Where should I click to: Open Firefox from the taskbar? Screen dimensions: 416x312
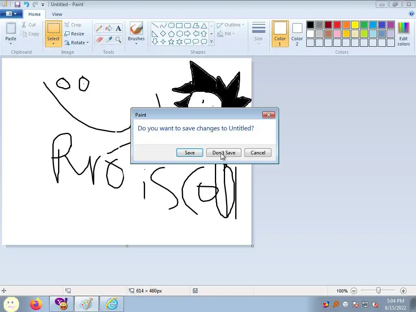tap(36, 304)
